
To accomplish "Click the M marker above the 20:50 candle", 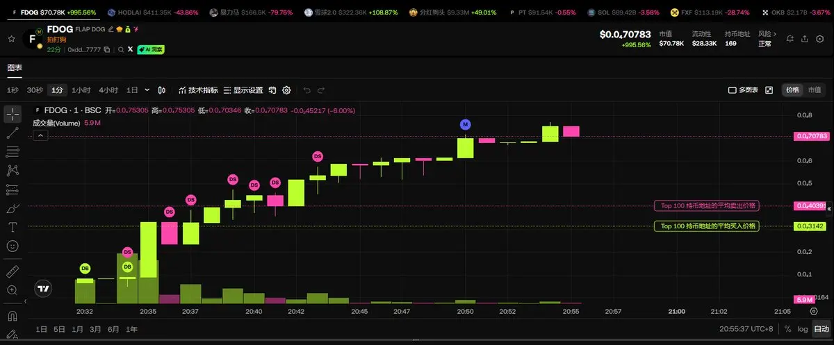I will point(465,124).
